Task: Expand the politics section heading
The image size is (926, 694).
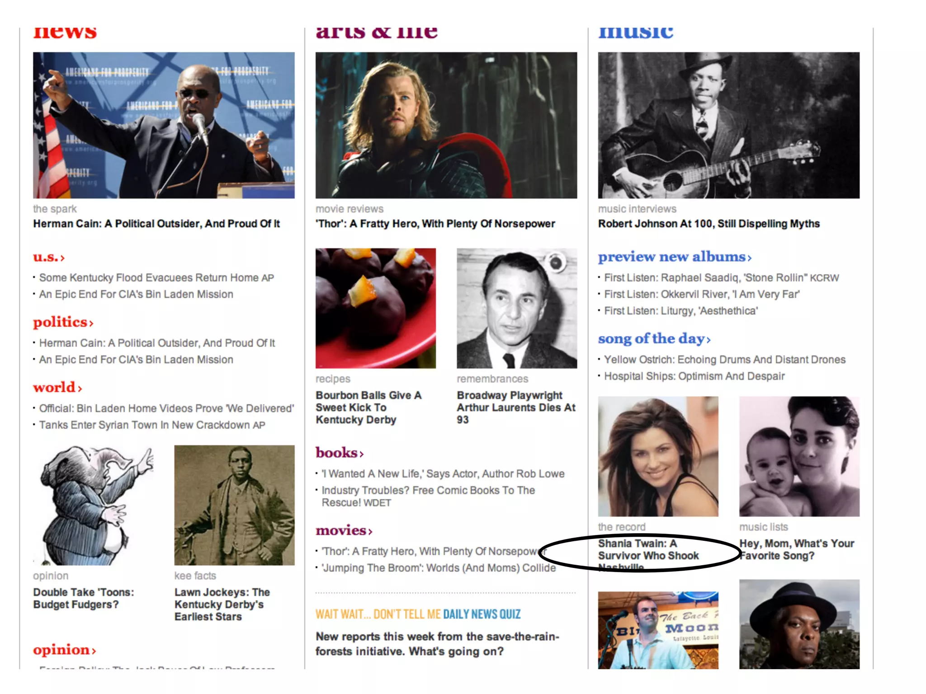Action: click(x=63, y=322)
